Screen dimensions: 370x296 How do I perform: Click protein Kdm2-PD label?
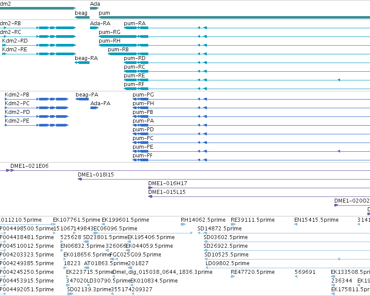(x=17, y=112)
